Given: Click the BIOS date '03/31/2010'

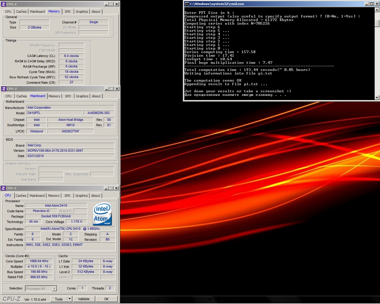Looking at the screenshot, I should point(70,156).
